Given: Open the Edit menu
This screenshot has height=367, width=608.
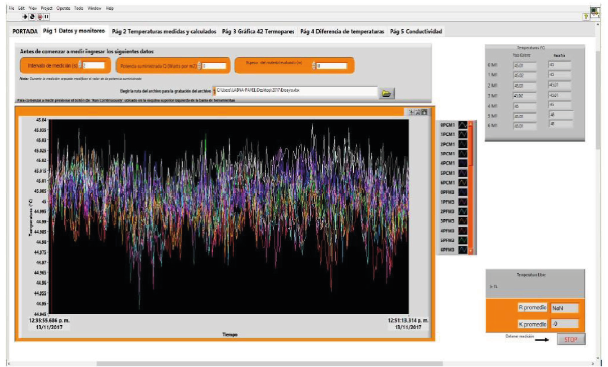Looking at the screenshot, I should tap(21, 8).
